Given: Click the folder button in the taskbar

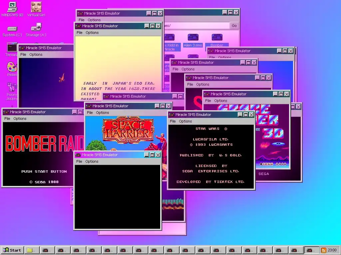Looking at the screenshot, I should [x=32, y=250].
